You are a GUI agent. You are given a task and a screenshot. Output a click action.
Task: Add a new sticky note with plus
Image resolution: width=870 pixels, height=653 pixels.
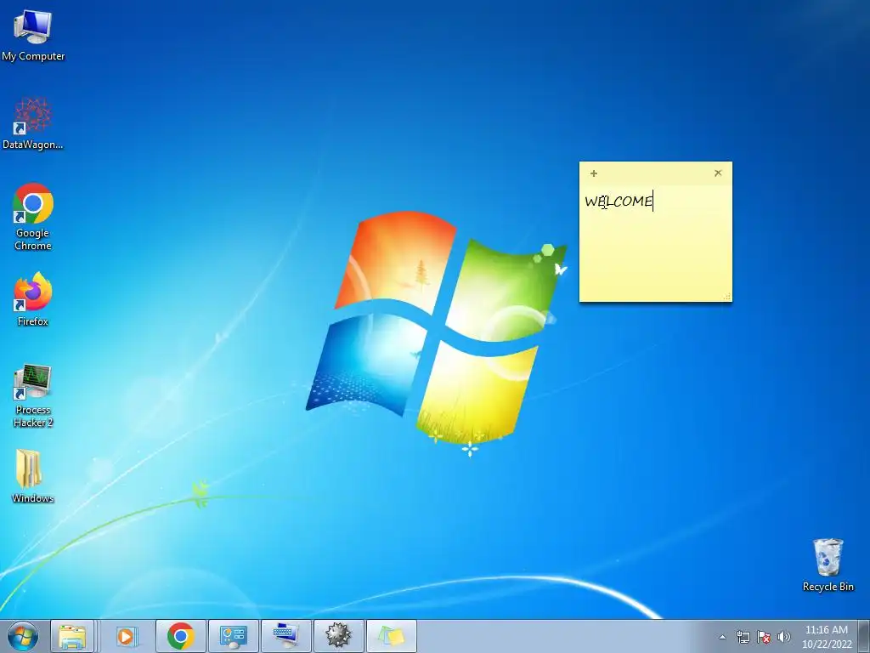pos(594,173)
